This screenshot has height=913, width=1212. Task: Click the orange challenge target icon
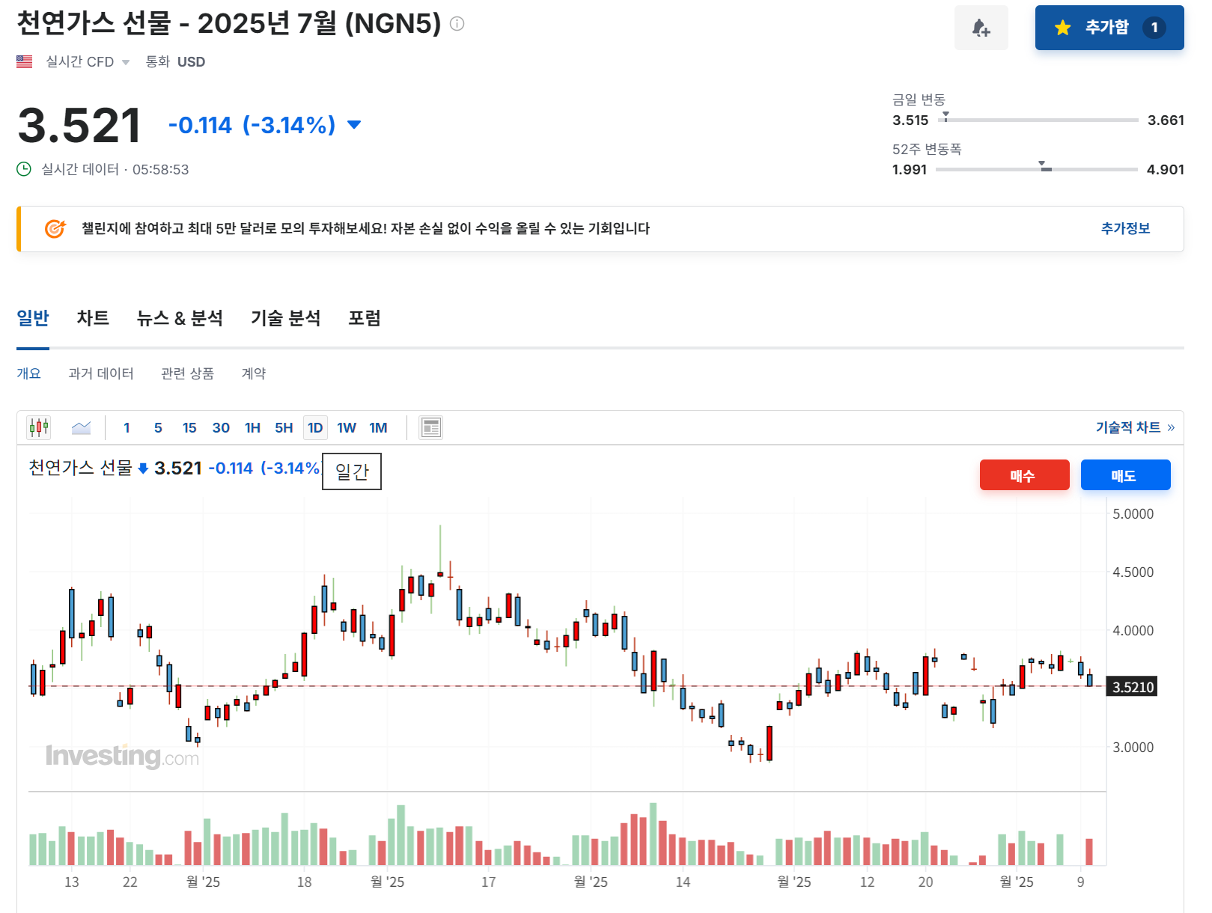click(53, 229)
